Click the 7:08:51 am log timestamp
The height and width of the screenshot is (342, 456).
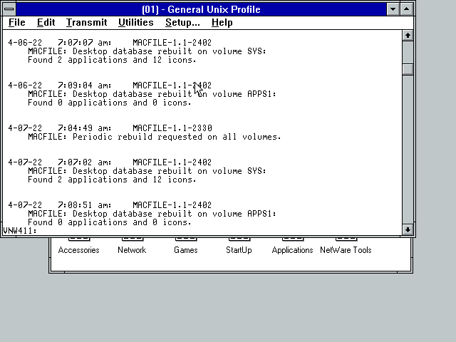[x=84, y=205]
